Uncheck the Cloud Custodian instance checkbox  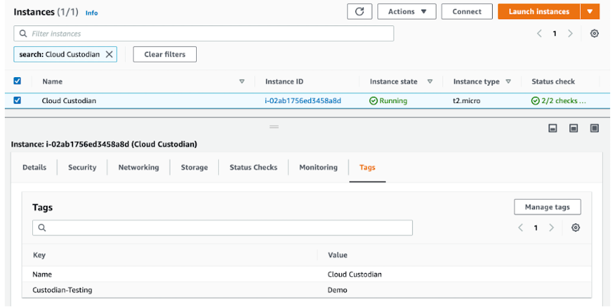tap(18, 100)
